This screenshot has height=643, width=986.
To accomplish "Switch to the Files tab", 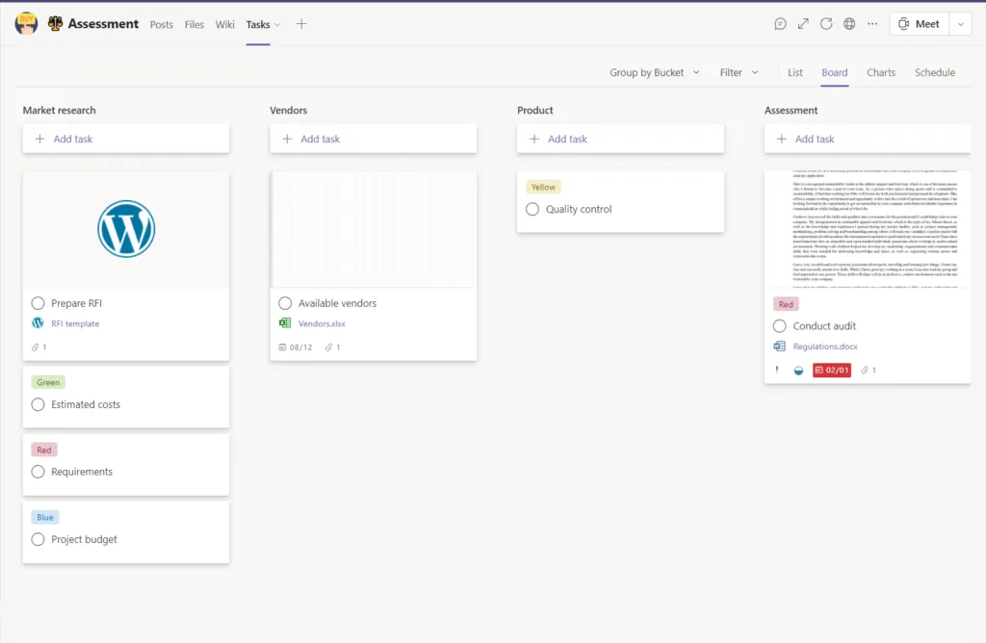I will (x=194, y=24).
